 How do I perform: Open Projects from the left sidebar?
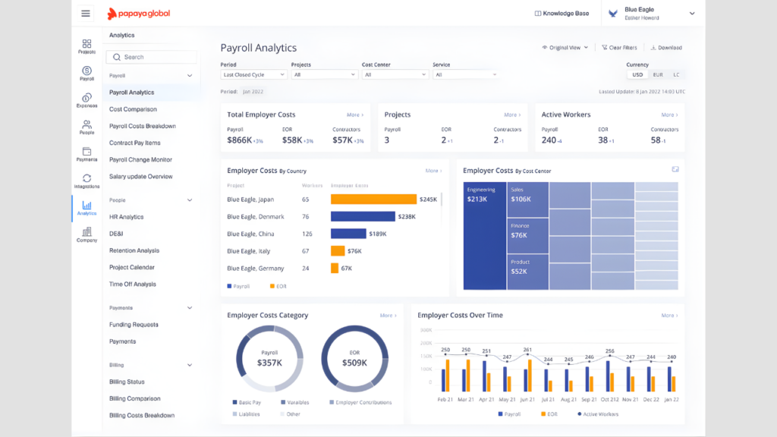(x=87, y=46)
